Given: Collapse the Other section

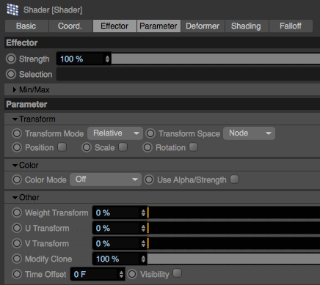Looking at the screenshot, I should point(15,198).
